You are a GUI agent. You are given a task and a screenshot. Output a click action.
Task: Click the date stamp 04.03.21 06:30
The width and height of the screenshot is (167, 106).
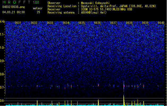(14, 12)
